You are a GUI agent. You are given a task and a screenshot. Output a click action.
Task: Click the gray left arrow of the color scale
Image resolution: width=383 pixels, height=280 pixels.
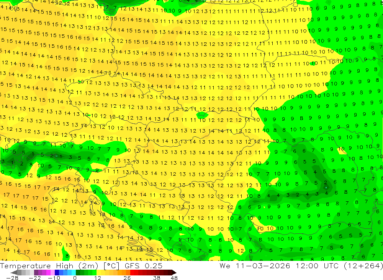14,273
